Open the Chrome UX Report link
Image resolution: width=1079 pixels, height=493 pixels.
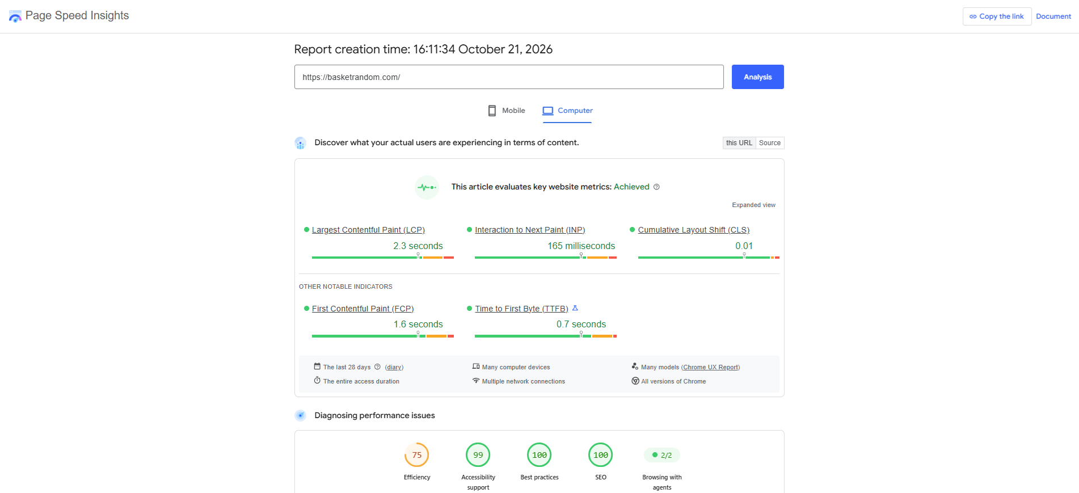(710, 367)
